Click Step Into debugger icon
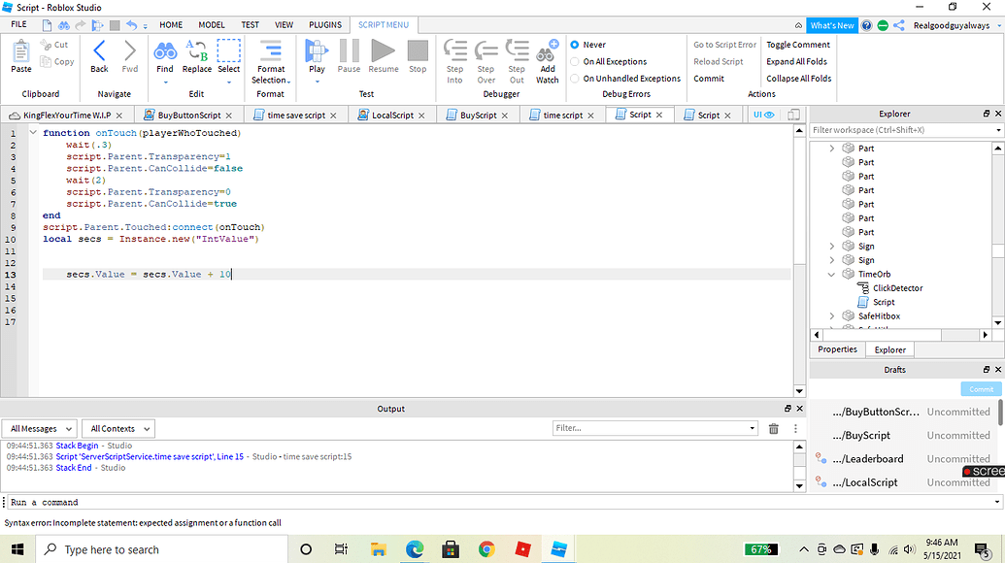The width and height of the screenshot is (1005, 563). click(455, 50)
